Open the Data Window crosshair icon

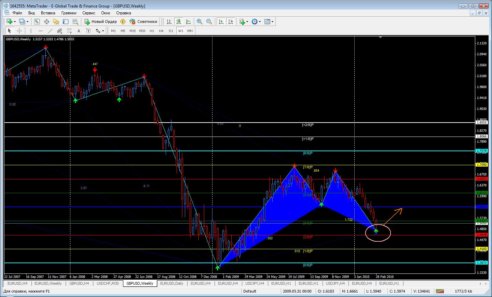46,22
